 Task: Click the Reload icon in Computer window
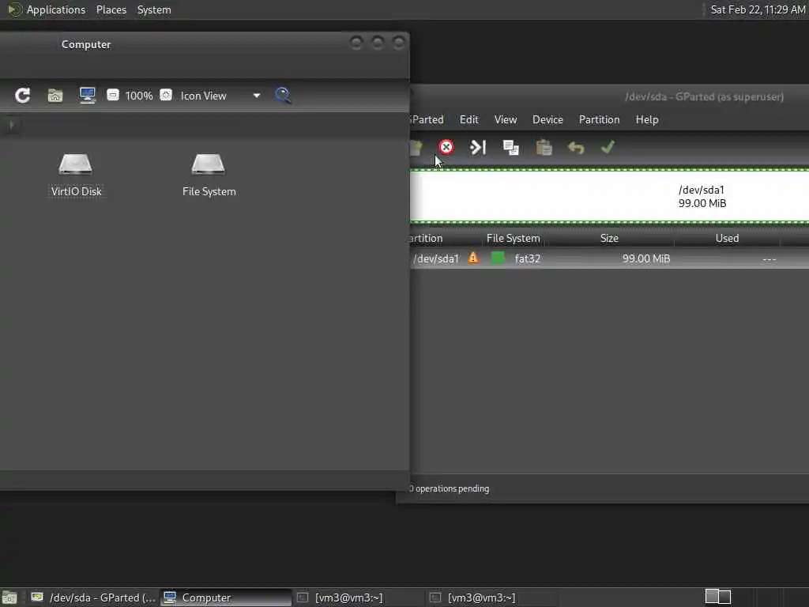point(22,96)
